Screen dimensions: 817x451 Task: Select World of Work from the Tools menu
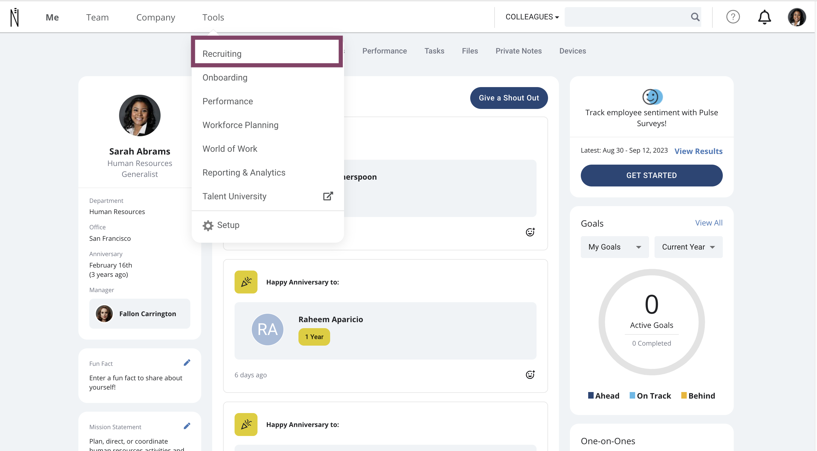(x=268, y=149)
